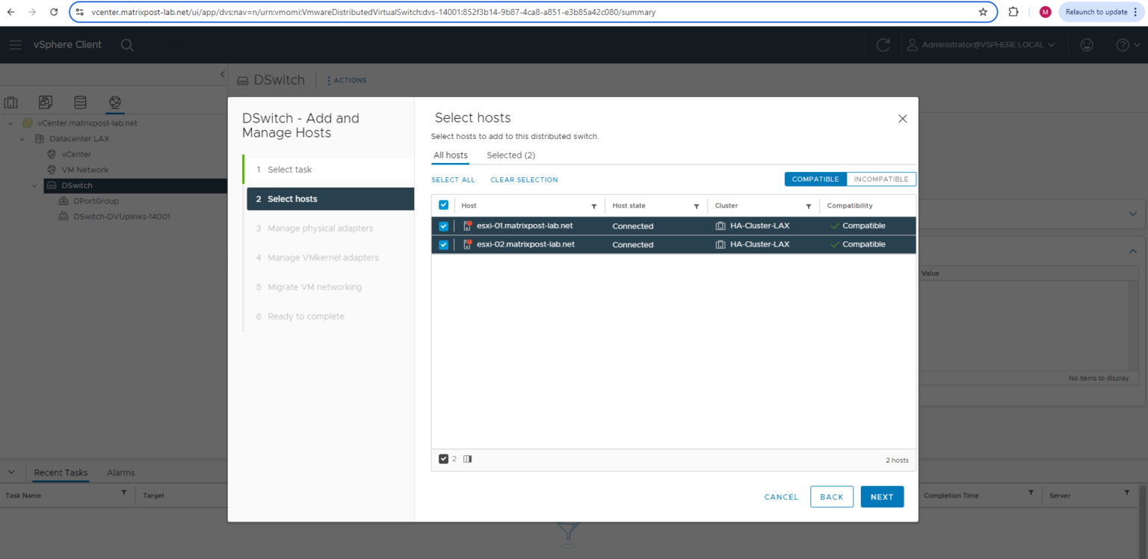
Task: Open the Alarms tab
Action: 120,472
